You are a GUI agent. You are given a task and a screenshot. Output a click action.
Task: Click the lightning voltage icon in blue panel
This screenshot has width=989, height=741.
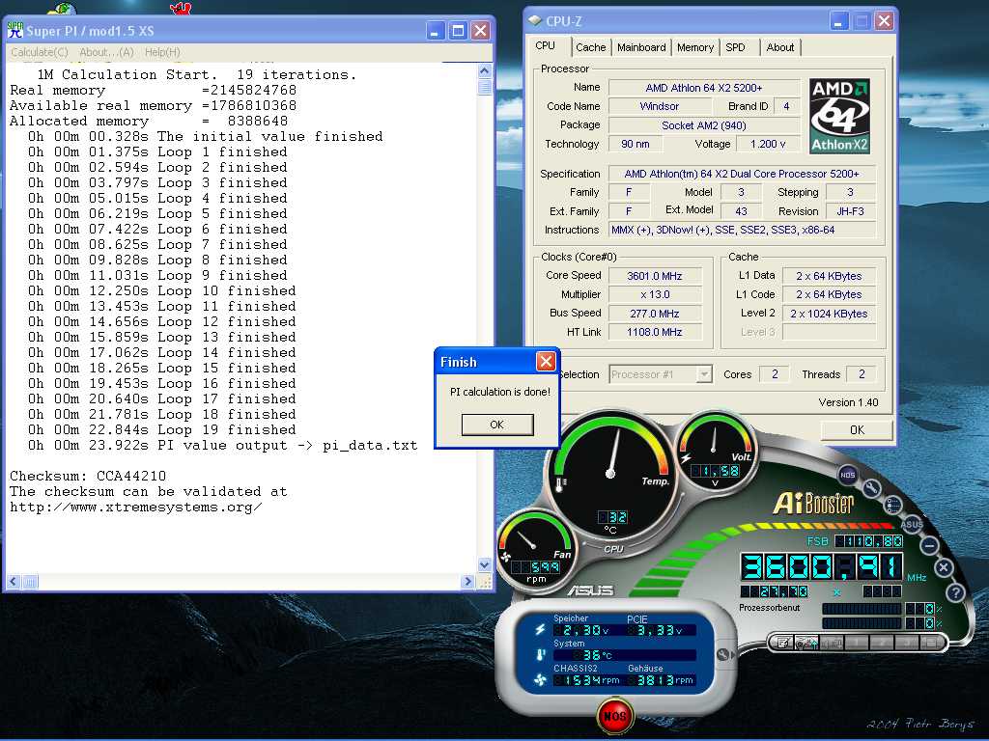540,629
